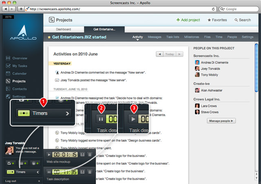This screenshot has height=184, width=261.
Task: Open the Apollo logo home
Action: [23, 33]
